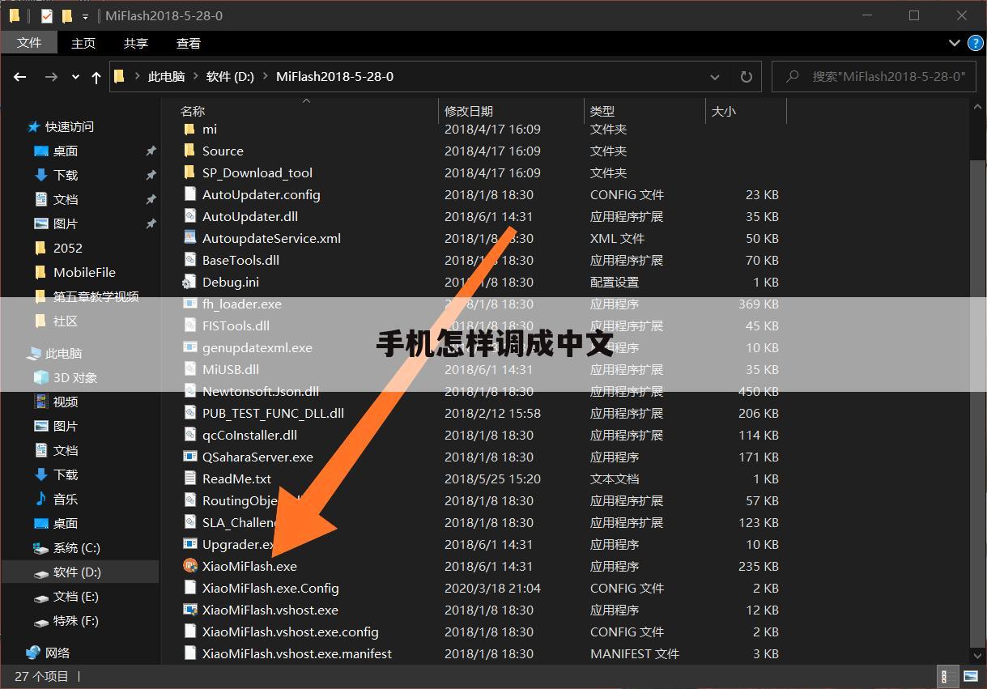
Task: Select the SP_Download_tool folder icon
Action: pyautogui.click(x=189, y=172)
